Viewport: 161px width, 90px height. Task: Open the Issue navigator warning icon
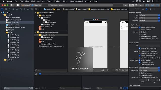click(17, 9)
